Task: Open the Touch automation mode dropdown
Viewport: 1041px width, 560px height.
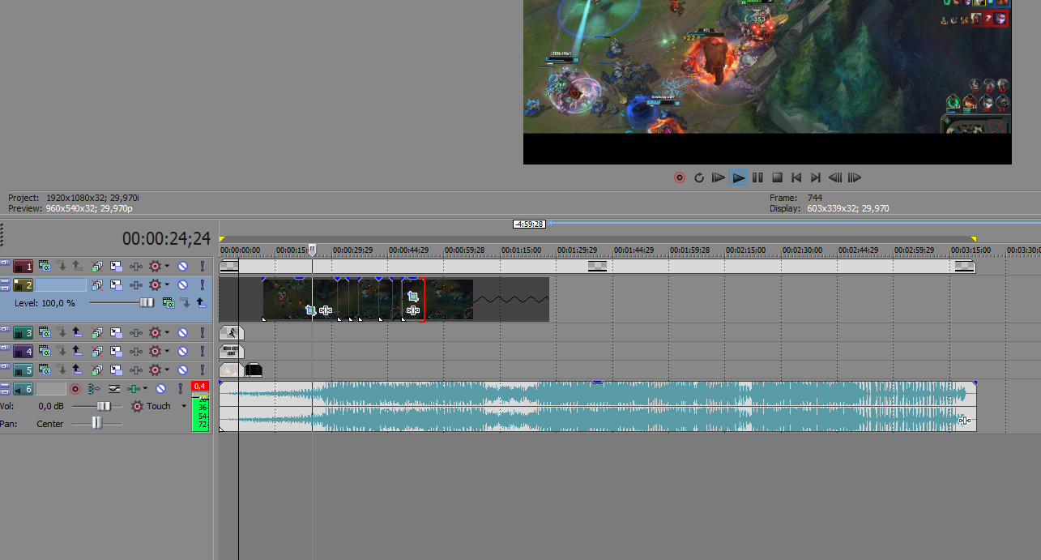Action: [x=184, y=406]
